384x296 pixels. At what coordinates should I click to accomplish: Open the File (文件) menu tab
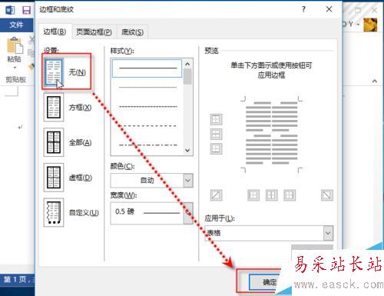16,25
